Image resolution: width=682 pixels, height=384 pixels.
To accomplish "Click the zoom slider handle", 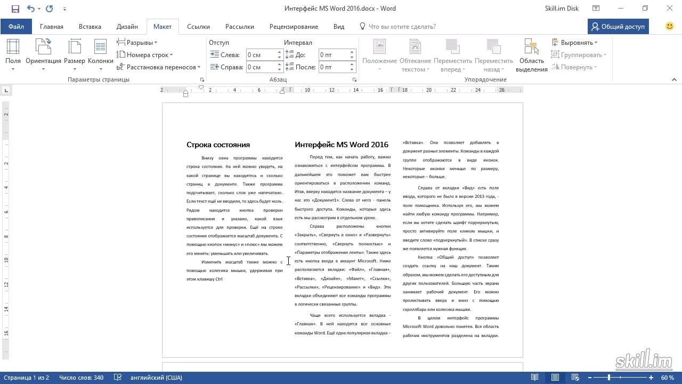I will tap(608, 378).
